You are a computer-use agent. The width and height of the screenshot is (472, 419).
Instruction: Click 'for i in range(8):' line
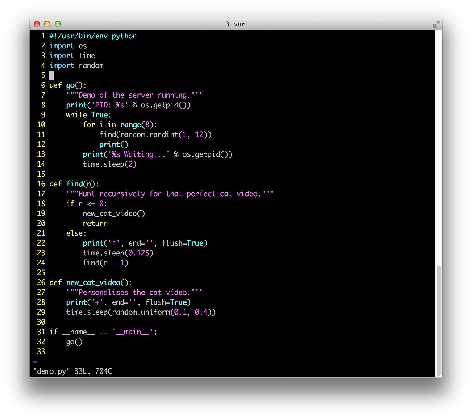point(120,125)
